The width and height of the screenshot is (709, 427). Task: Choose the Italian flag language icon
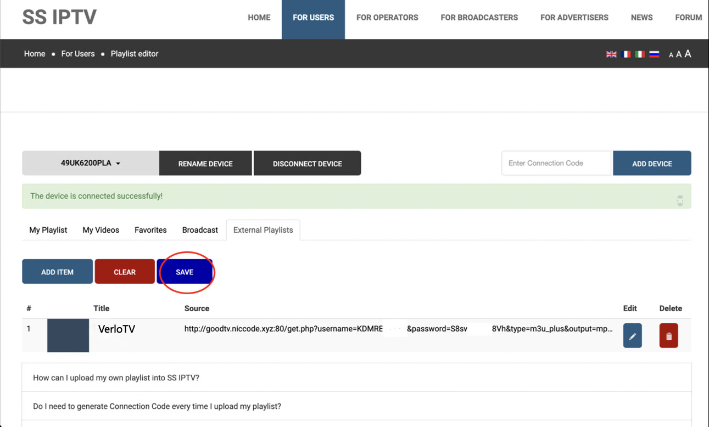tap(640, 54)
